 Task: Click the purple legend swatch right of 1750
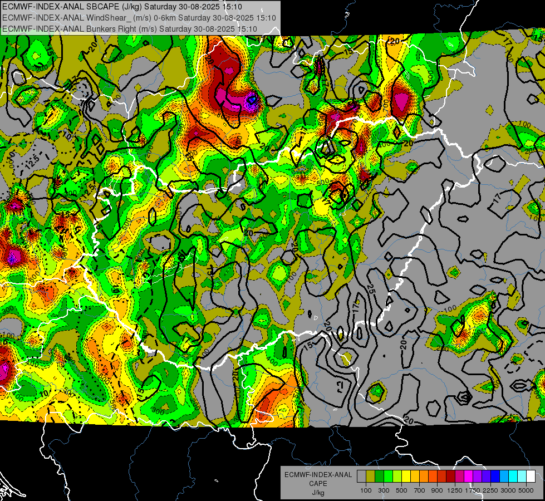(478, 477)
